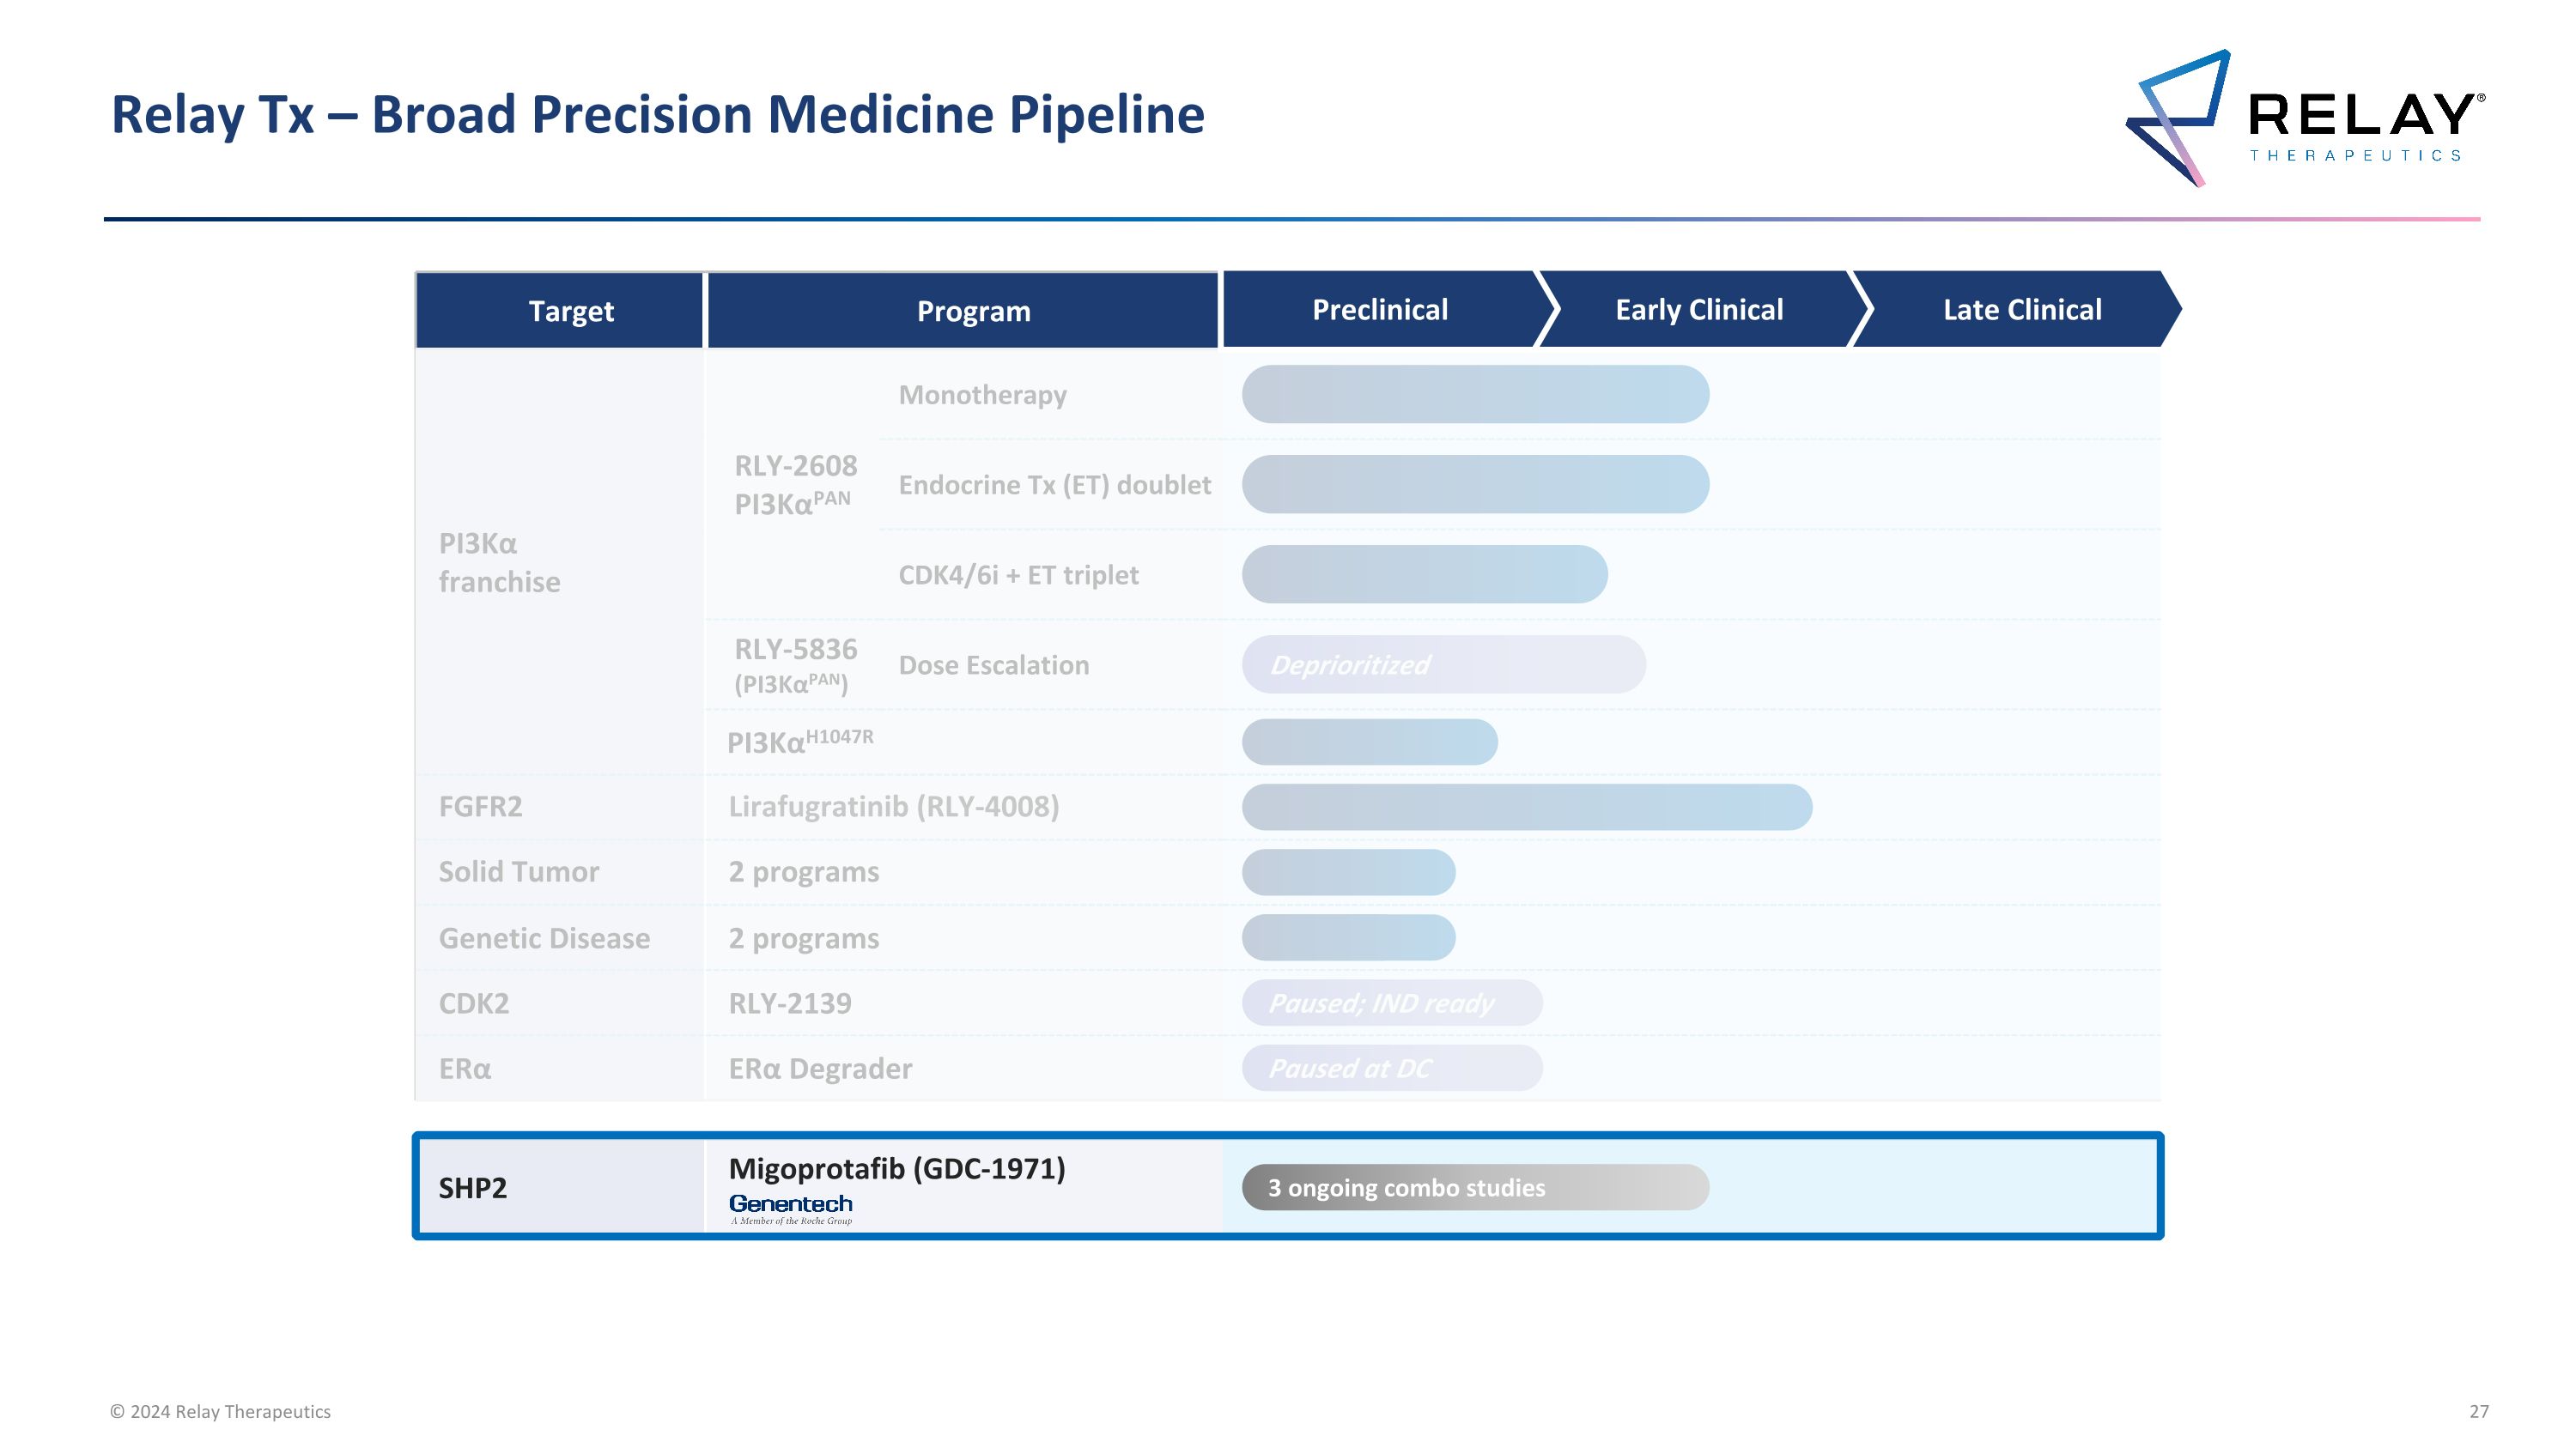Click the Target column header
Screen dimensions: 2576x1448
click(x=570, y=311)
